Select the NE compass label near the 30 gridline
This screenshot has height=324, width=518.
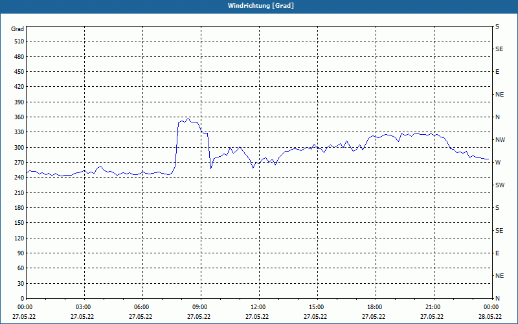[499, 276]
